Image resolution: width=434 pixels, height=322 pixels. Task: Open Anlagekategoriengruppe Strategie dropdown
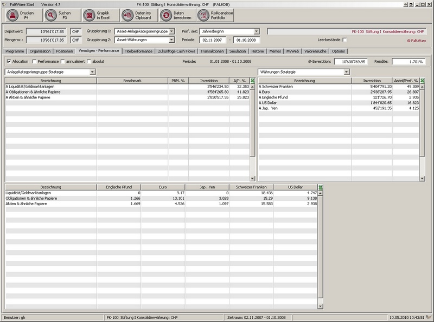coord(92,72)
